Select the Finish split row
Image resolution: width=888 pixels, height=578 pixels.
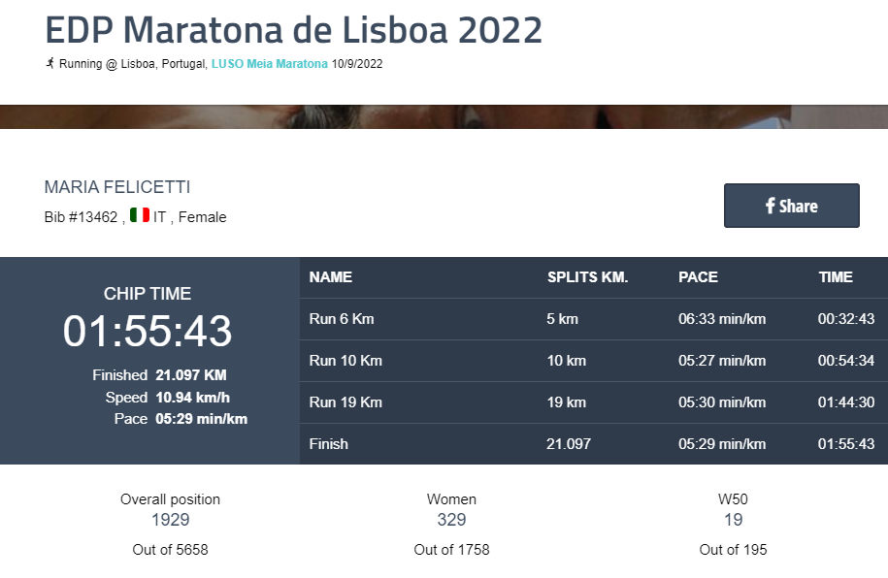click(593, 444)
